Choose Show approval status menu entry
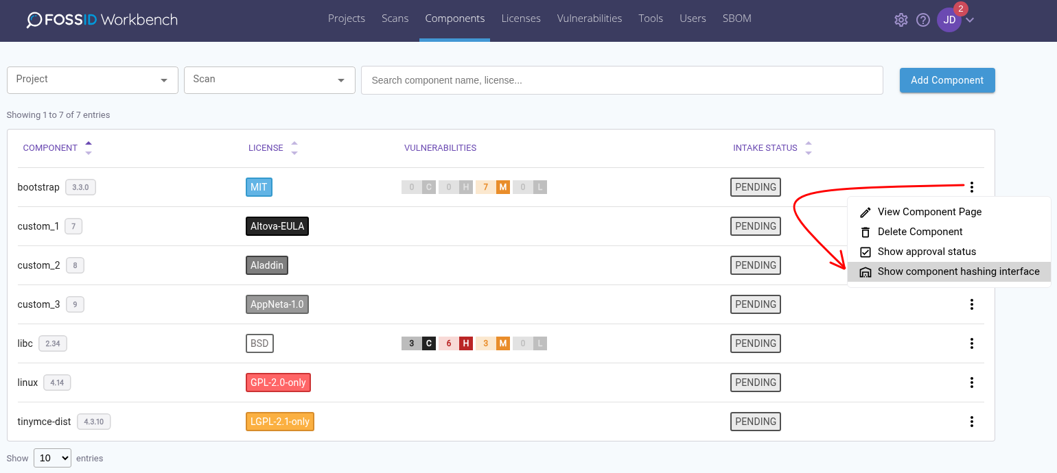The width and height of the screenshot is (1057, 473). (949, 252)
